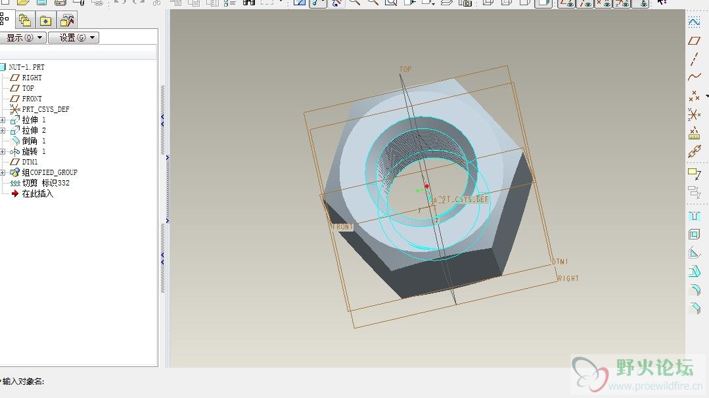Toggle spin center display

coord(318,3)
